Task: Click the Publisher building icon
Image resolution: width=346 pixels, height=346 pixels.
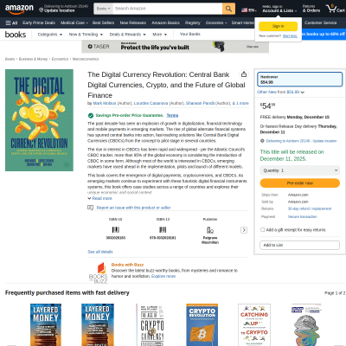Action: 210,230
